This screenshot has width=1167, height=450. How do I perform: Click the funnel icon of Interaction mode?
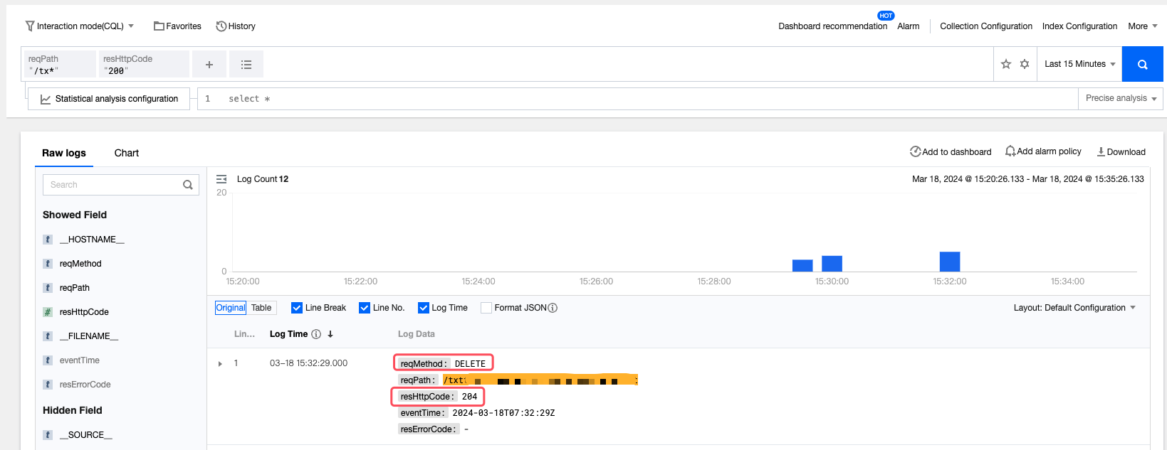[30, 26]
